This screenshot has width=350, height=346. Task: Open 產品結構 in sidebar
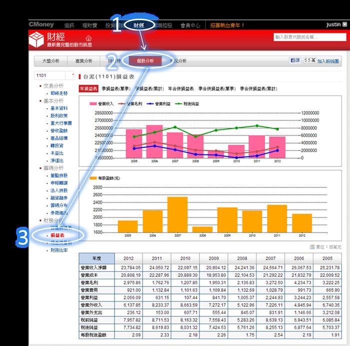pyautogui.click(x=59, y=138)
